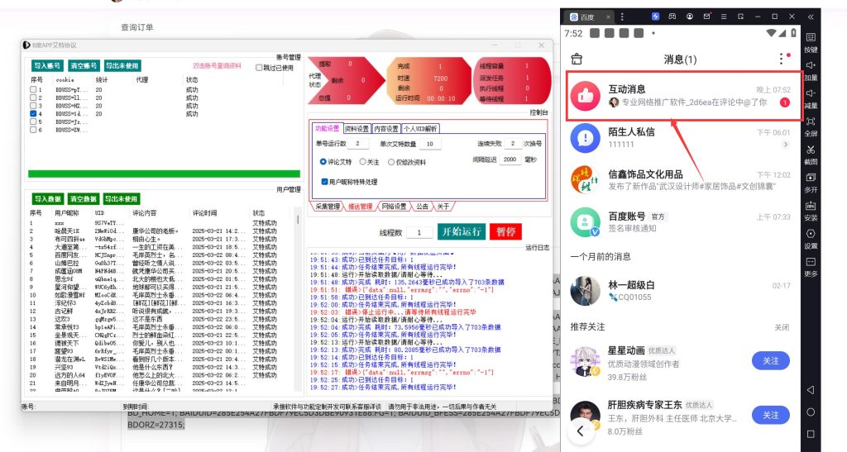847x452 pixels.
Task: Uncheck the 用户昵称特殊处理 checkbox
Action: (x=323, y=181)
